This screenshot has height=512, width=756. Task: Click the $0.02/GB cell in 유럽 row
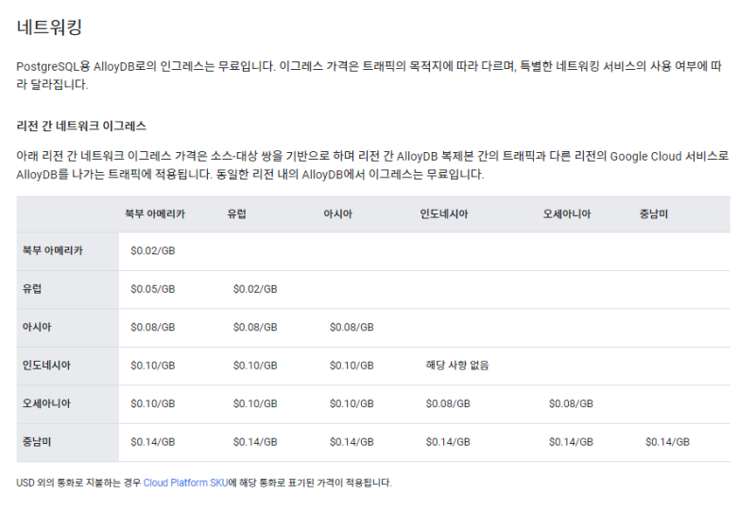[255, 288]
